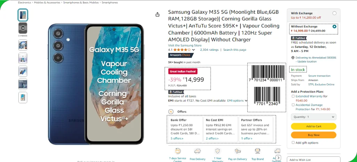Expand the EMI options dropdown

click(x=237, y=100)
